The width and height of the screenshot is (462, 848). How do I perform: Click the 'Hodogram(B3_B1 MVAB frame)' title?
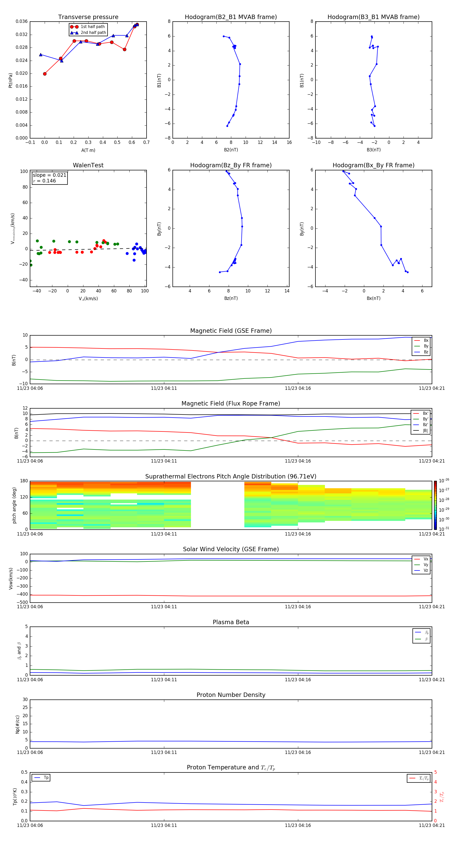tap(373, 17)
